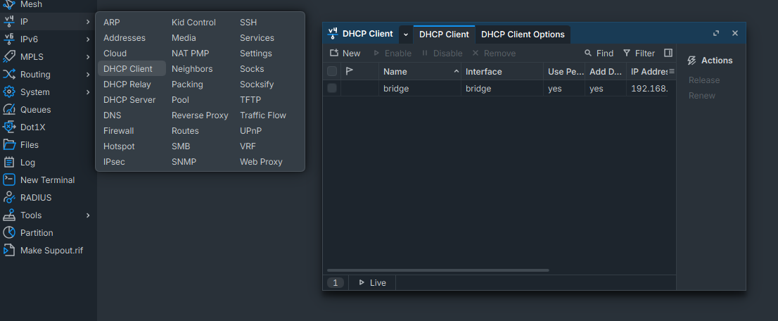Select Routes in the IP menu
This screenshot has width=778, height=321.
[x=185, y=131]
